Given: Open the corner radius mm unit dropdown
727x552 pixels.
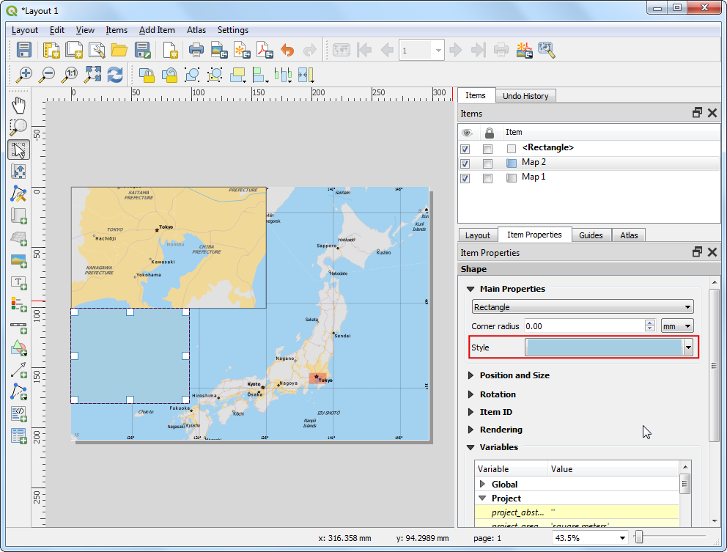Looking at the screenshot, I should click(677, 326).
